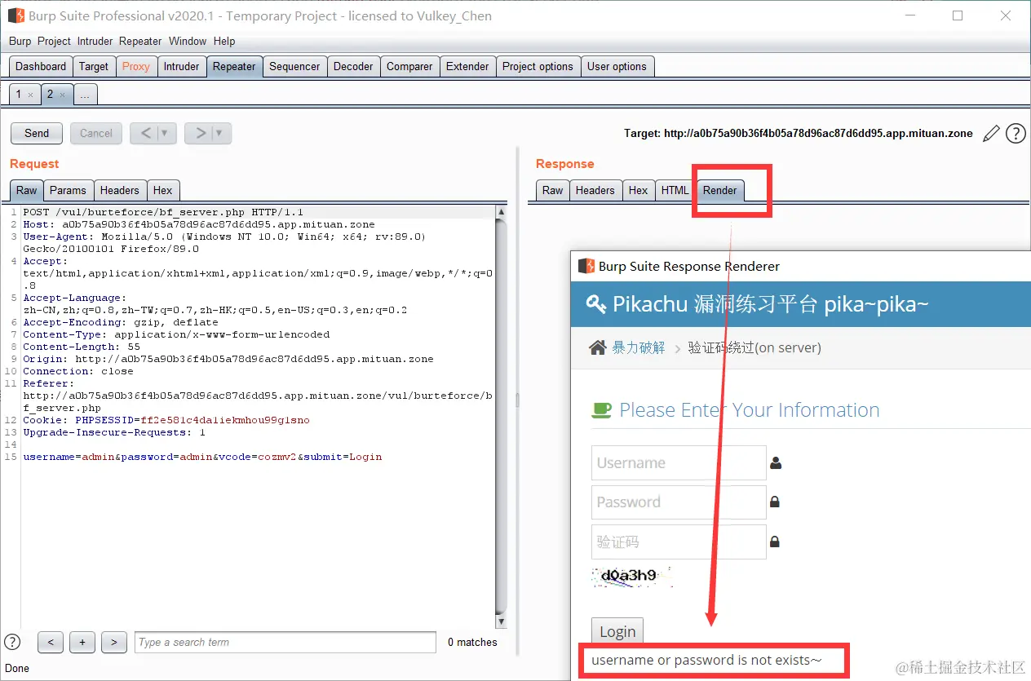Screen dimensions: 1031x681
Task: Switch to the Proxy tab
Action: (136, 67)
